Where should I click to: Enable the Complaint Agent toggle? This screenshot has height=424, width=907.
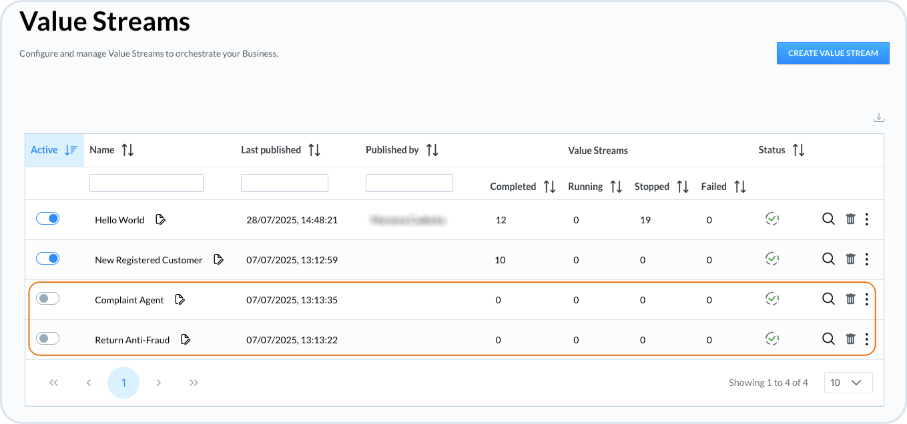pyautogui.click(x=47, y=299)
